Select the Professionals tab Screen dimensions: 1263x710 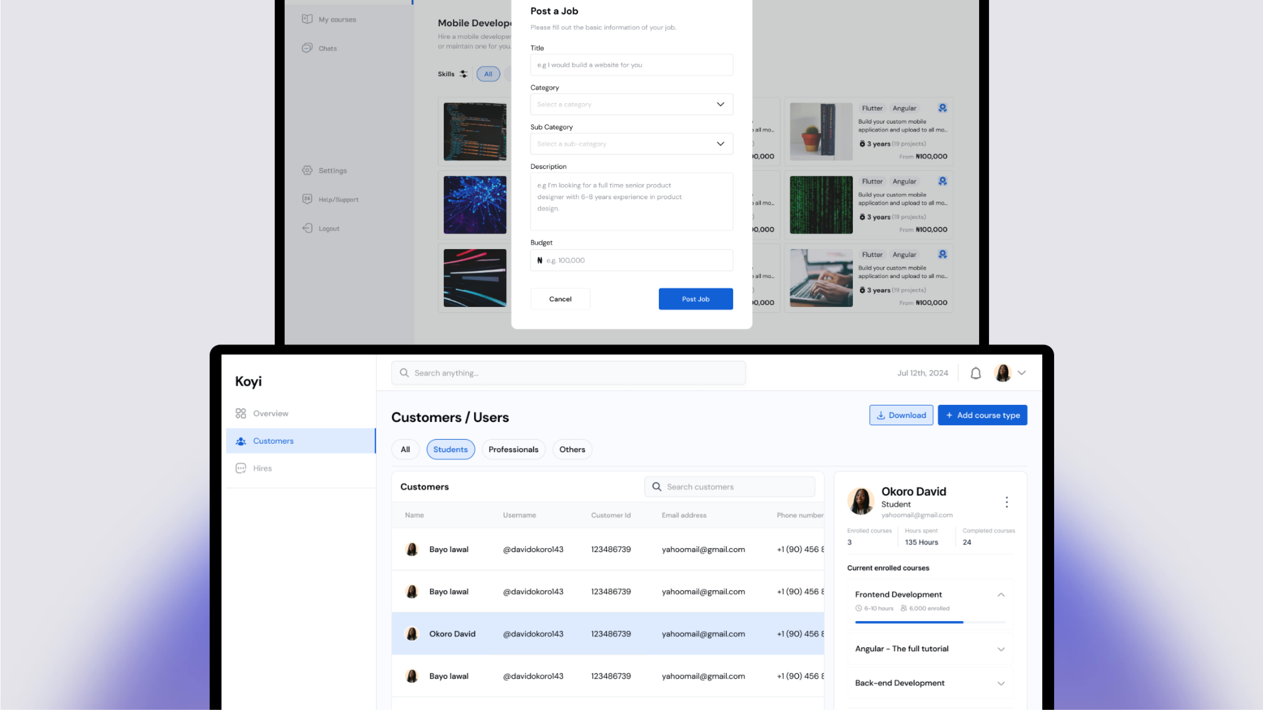[513, 449]
